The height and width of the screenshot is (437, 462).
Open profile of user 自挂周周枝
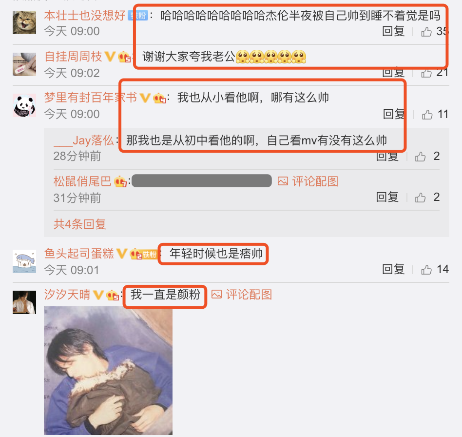[73, 56]
